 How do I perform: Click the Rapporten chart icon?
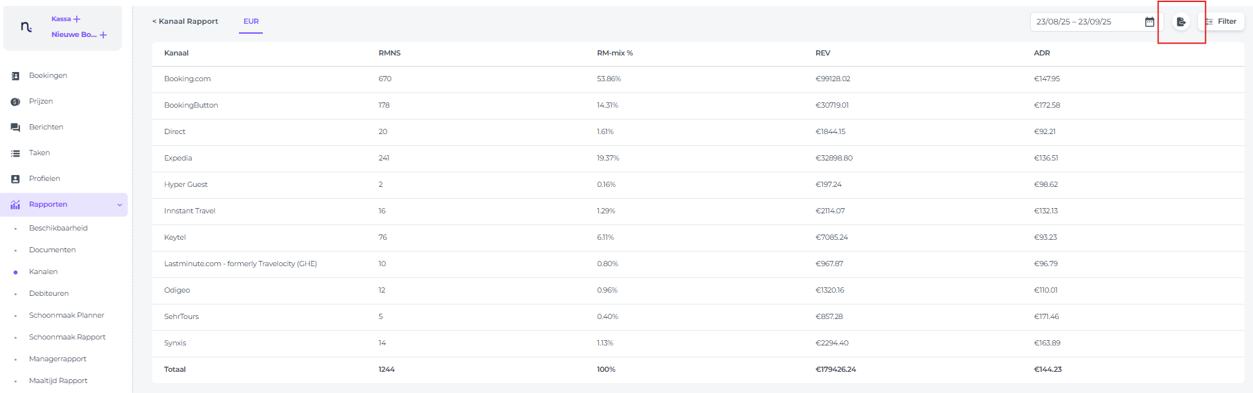click(15, 205)
